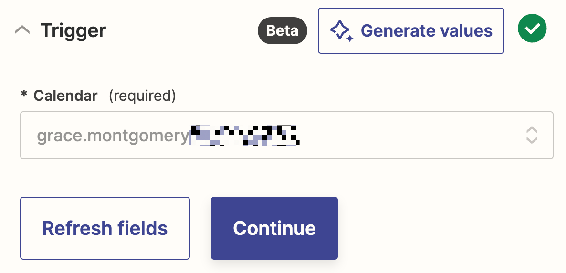Click the upward caret left of Trigger
This screenshot has width=566, height=273.
coord(22,31)
